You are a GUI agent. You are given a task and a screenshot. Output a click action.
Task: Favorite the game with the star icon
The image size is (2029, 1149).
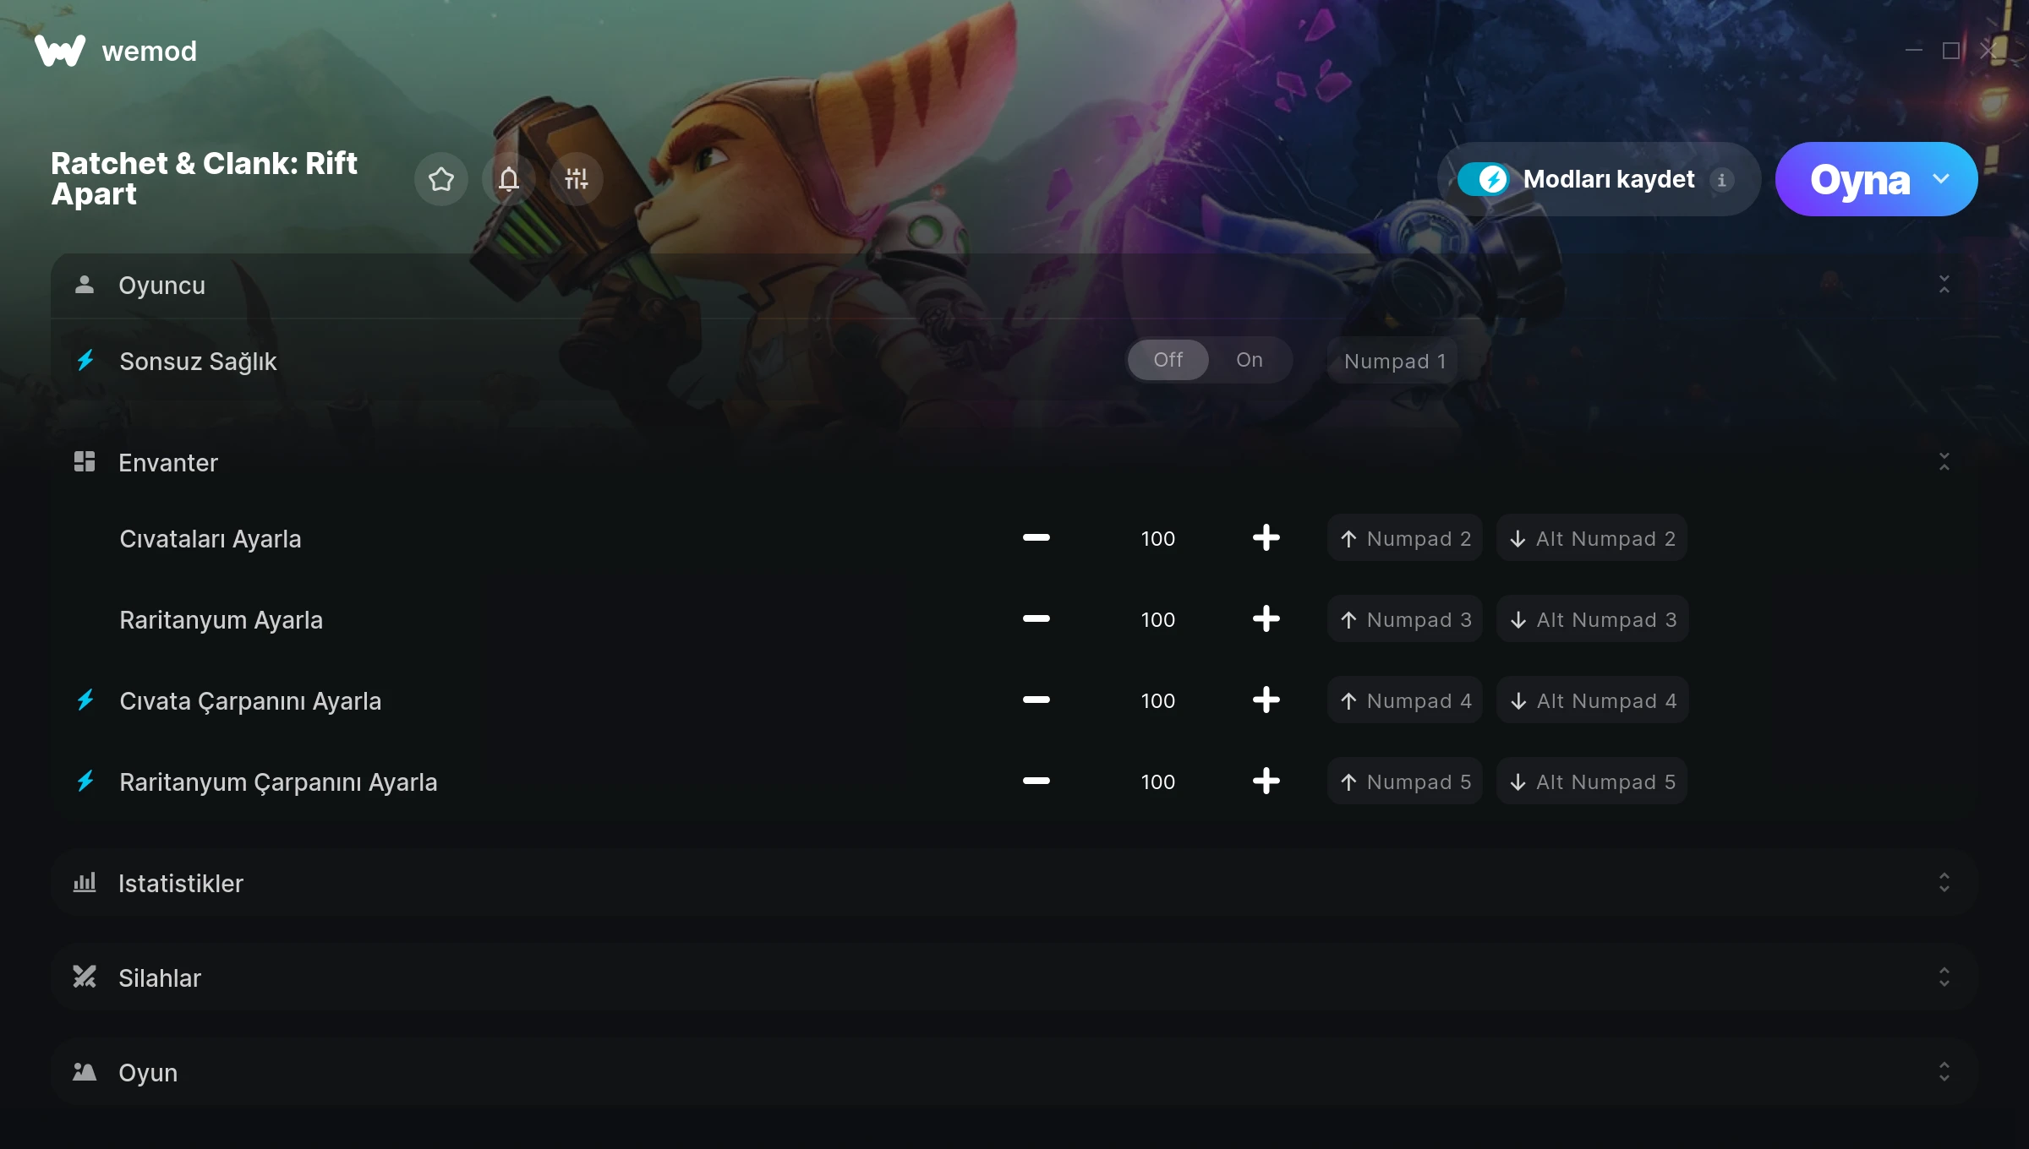[x=441, y=179]
